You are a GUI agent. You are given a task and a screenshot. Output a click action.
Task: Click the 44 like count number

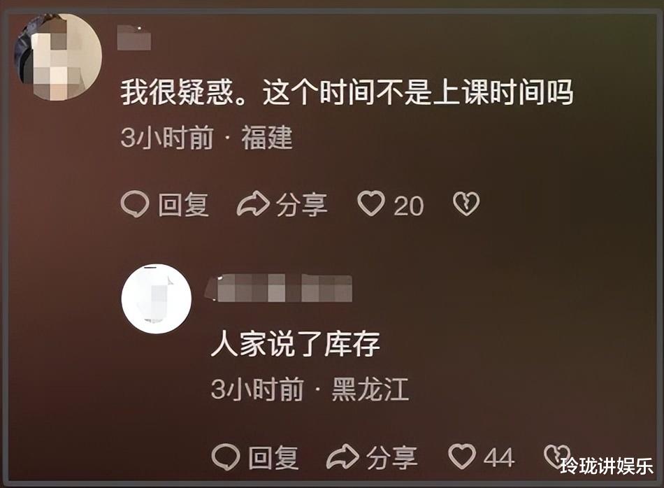point(499,458)
